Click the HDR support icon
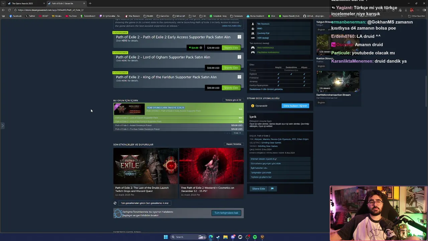Viewport: 428px width, 241px height. (253, 38)
